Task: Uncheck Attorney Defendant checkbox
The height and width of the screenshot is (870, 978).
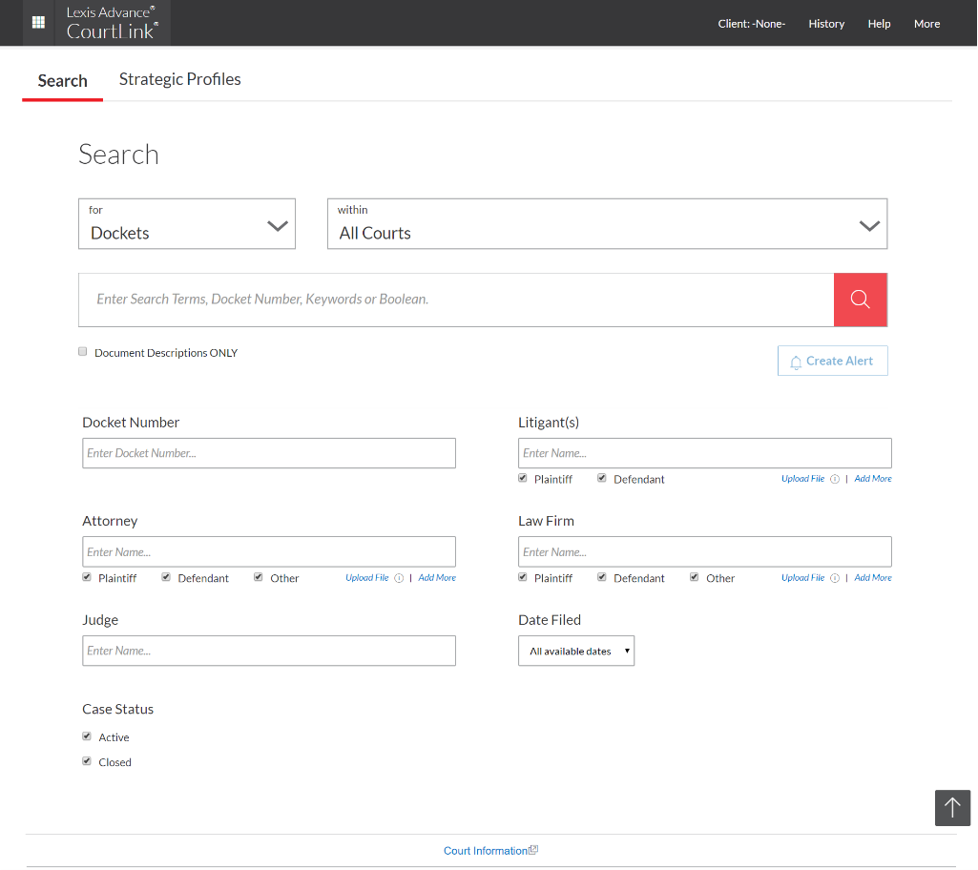Action: click(166, 577)
